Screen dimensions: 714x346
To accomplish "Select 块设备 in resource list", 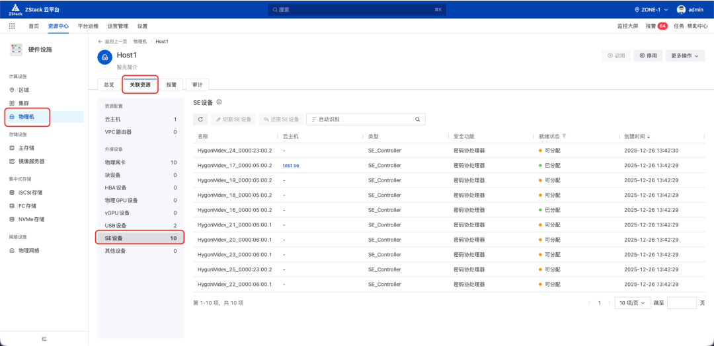I will pos(141,175).
